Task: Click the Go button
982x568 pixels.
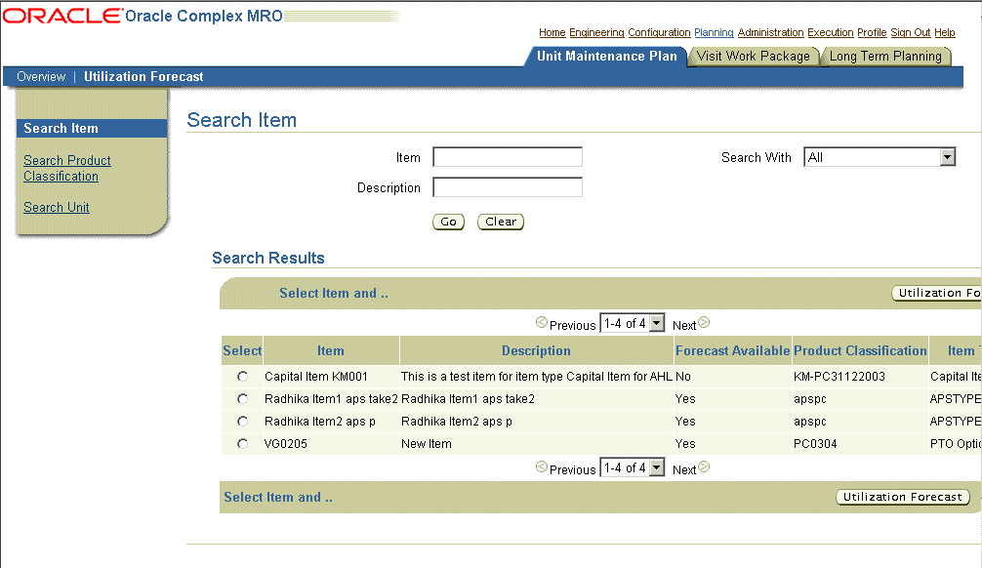Action: coord(448,222)
